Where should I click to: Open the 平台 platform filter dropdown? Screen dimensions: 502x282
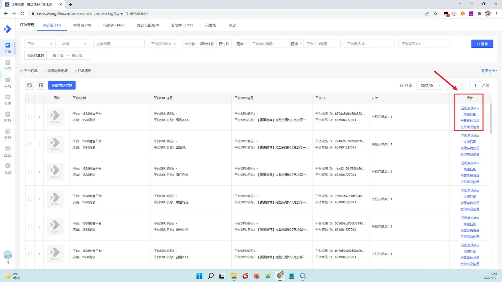(39, 43)
